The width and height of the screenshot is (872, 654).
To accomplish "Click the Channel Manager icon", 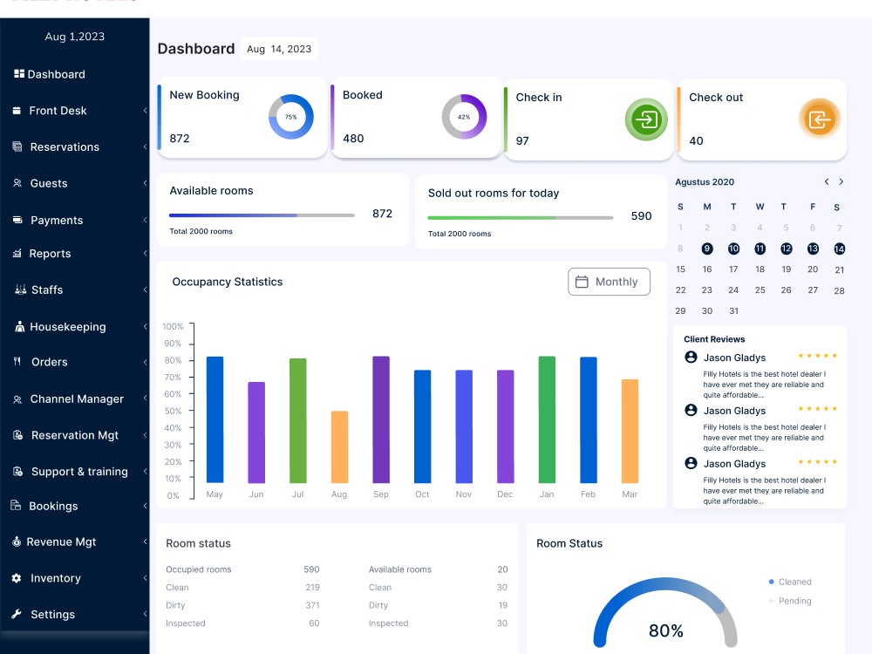I will (x=17, y=399).
